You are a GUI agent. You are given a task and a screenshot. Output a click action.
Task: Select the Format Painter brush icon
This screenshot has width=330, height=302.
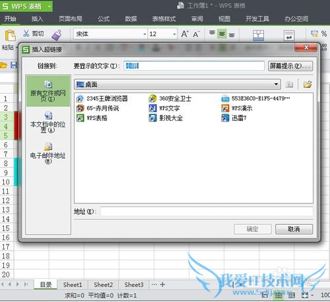[x=57, y=35]
